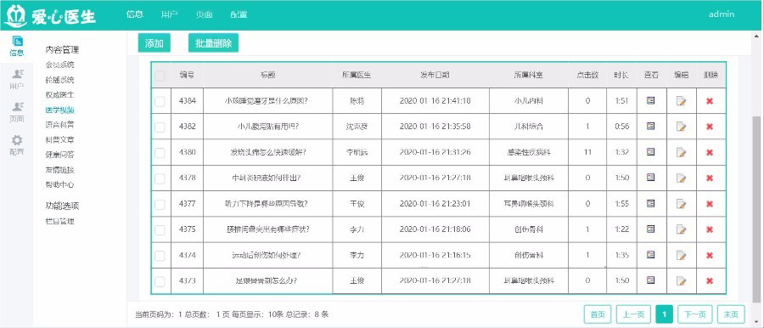Open 信息 section from left icon sidebar
764x328 pixels.
[17, 47]
